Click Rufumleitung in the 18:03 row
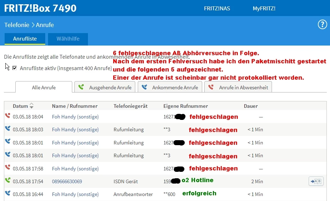 click(129, 129)
